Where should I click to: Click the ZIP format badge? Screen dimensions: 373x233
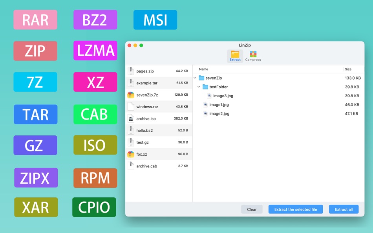click(35, 51)
